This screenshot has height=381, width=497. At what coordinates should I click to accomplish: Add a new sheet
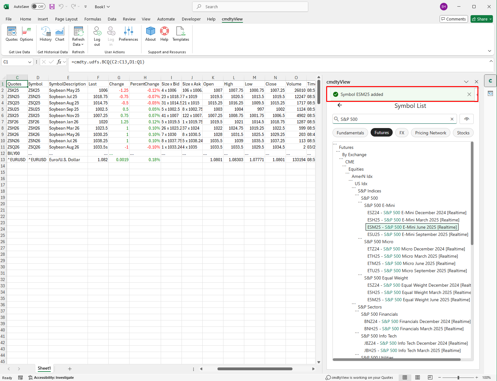[70, 369]
